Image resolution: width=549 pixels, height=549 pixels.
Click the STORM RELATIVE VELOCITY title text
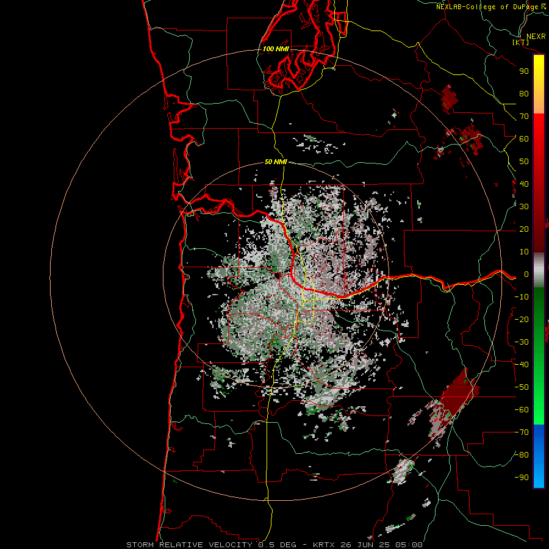[x=191, y=545]
